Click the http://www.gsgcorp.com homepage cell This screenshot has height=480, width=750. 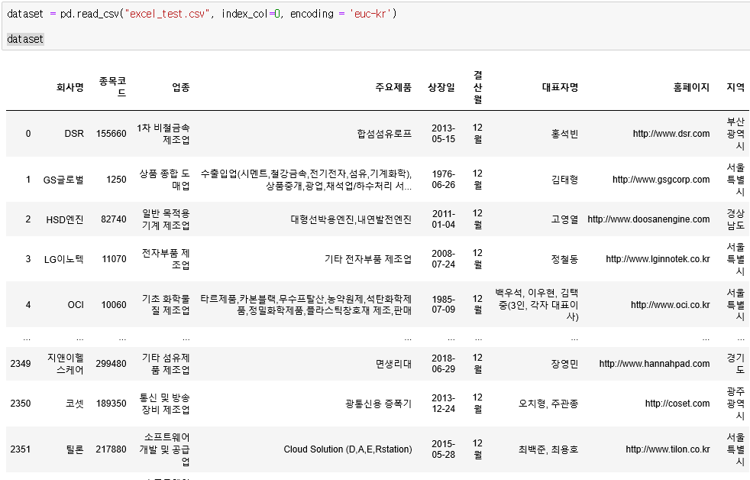pyautogui.click(x=661, y=180)
